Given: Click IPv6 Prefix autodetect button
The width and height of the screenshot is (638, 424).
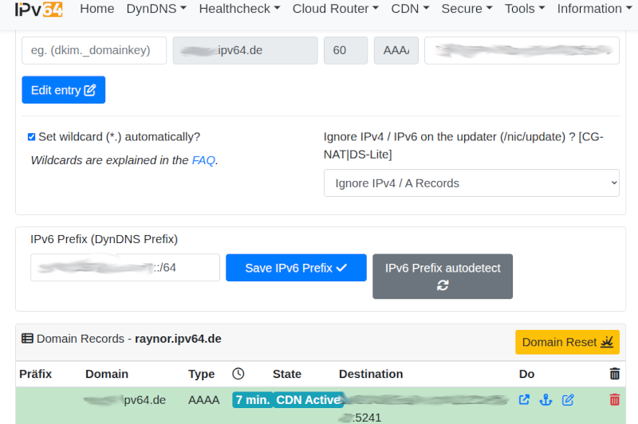Looking at the screenshot, I should click(x=443, y=277).
